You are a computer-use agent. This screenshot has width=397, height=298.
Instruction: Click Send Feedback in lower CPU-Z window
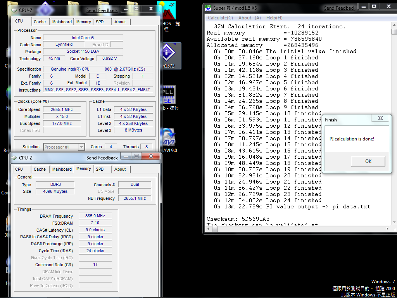coord(102,158)
